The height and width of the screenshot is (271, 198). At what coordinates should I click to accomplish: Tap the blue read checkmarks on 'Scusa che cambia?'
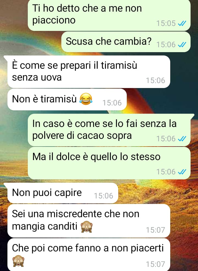click(x=182, y=45)
